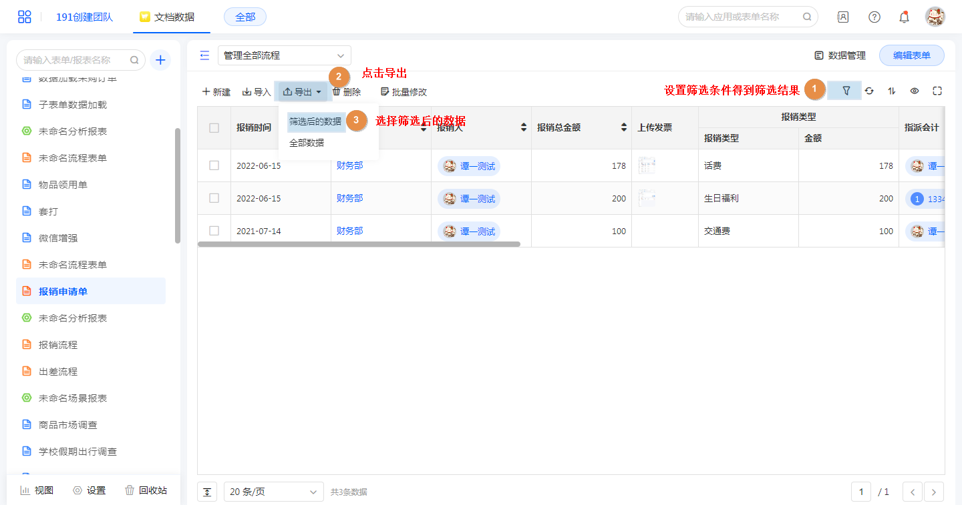
Task: Select 筛选后的数据 from export menu
Action: (315, 121)
